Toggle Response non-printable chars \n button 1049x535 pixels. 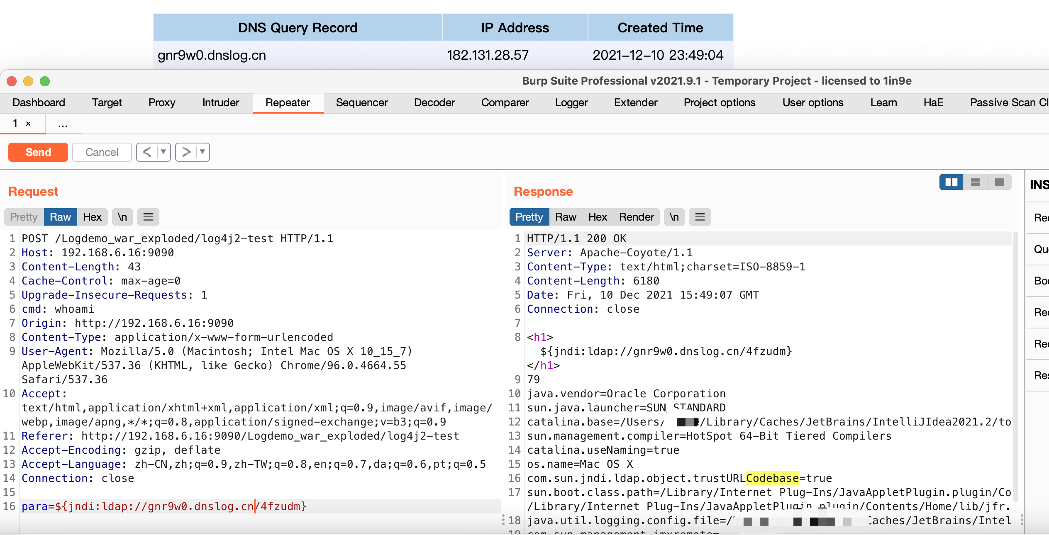pyautogui.click(x=674, y=217)
